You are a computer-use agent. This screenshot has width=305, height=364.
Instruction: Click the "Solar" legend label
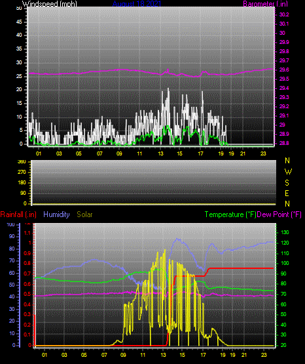pyautogui.click(x=84, y=214)
